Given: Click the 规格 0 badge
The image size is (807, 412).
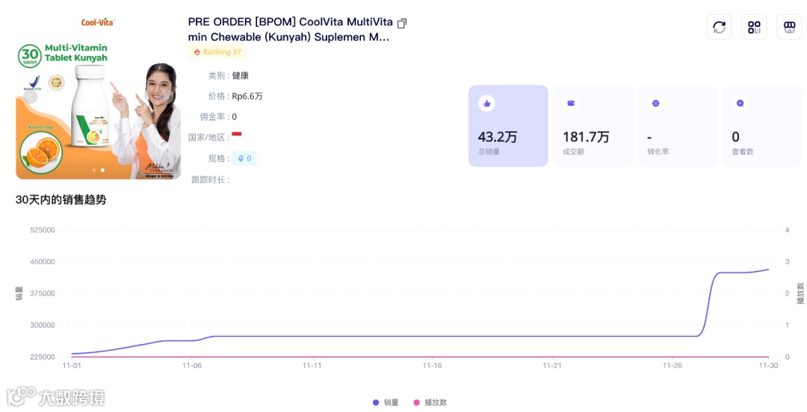Looking at the screenshot, I should tap(244, 158).
